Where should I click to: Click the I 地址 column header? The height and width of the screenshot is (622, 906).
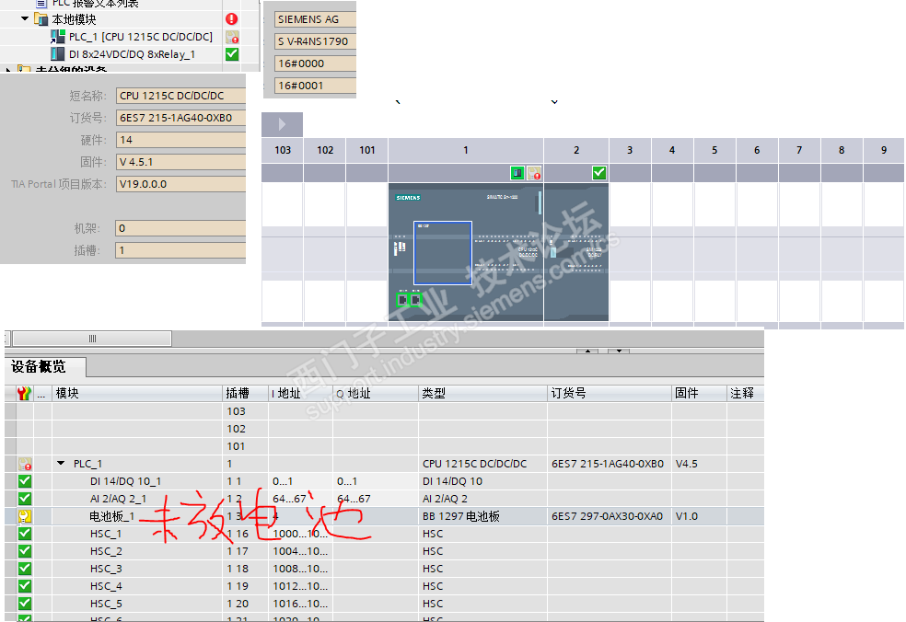pyautogui.click(x=300, y=393)
